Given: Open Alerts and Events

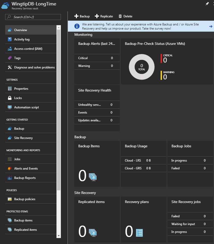Looking at the screenshot, I should (31, 168).
